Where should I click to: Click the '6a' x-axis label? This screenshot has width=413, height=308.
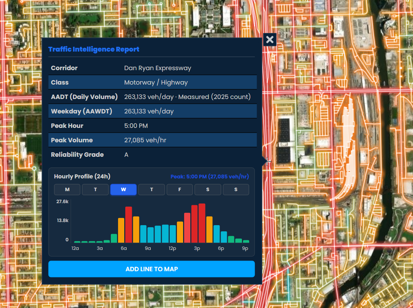click(124, 248)
